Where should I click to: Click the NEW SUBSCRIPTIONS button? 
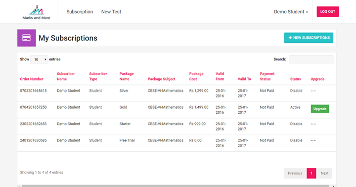coord(309,38)
